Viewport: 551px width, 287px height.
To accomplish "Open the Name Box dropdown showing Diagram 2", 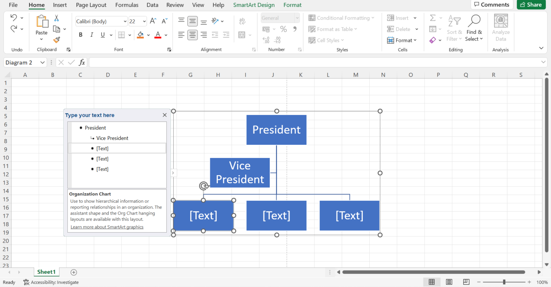I will tap(43, 62).
